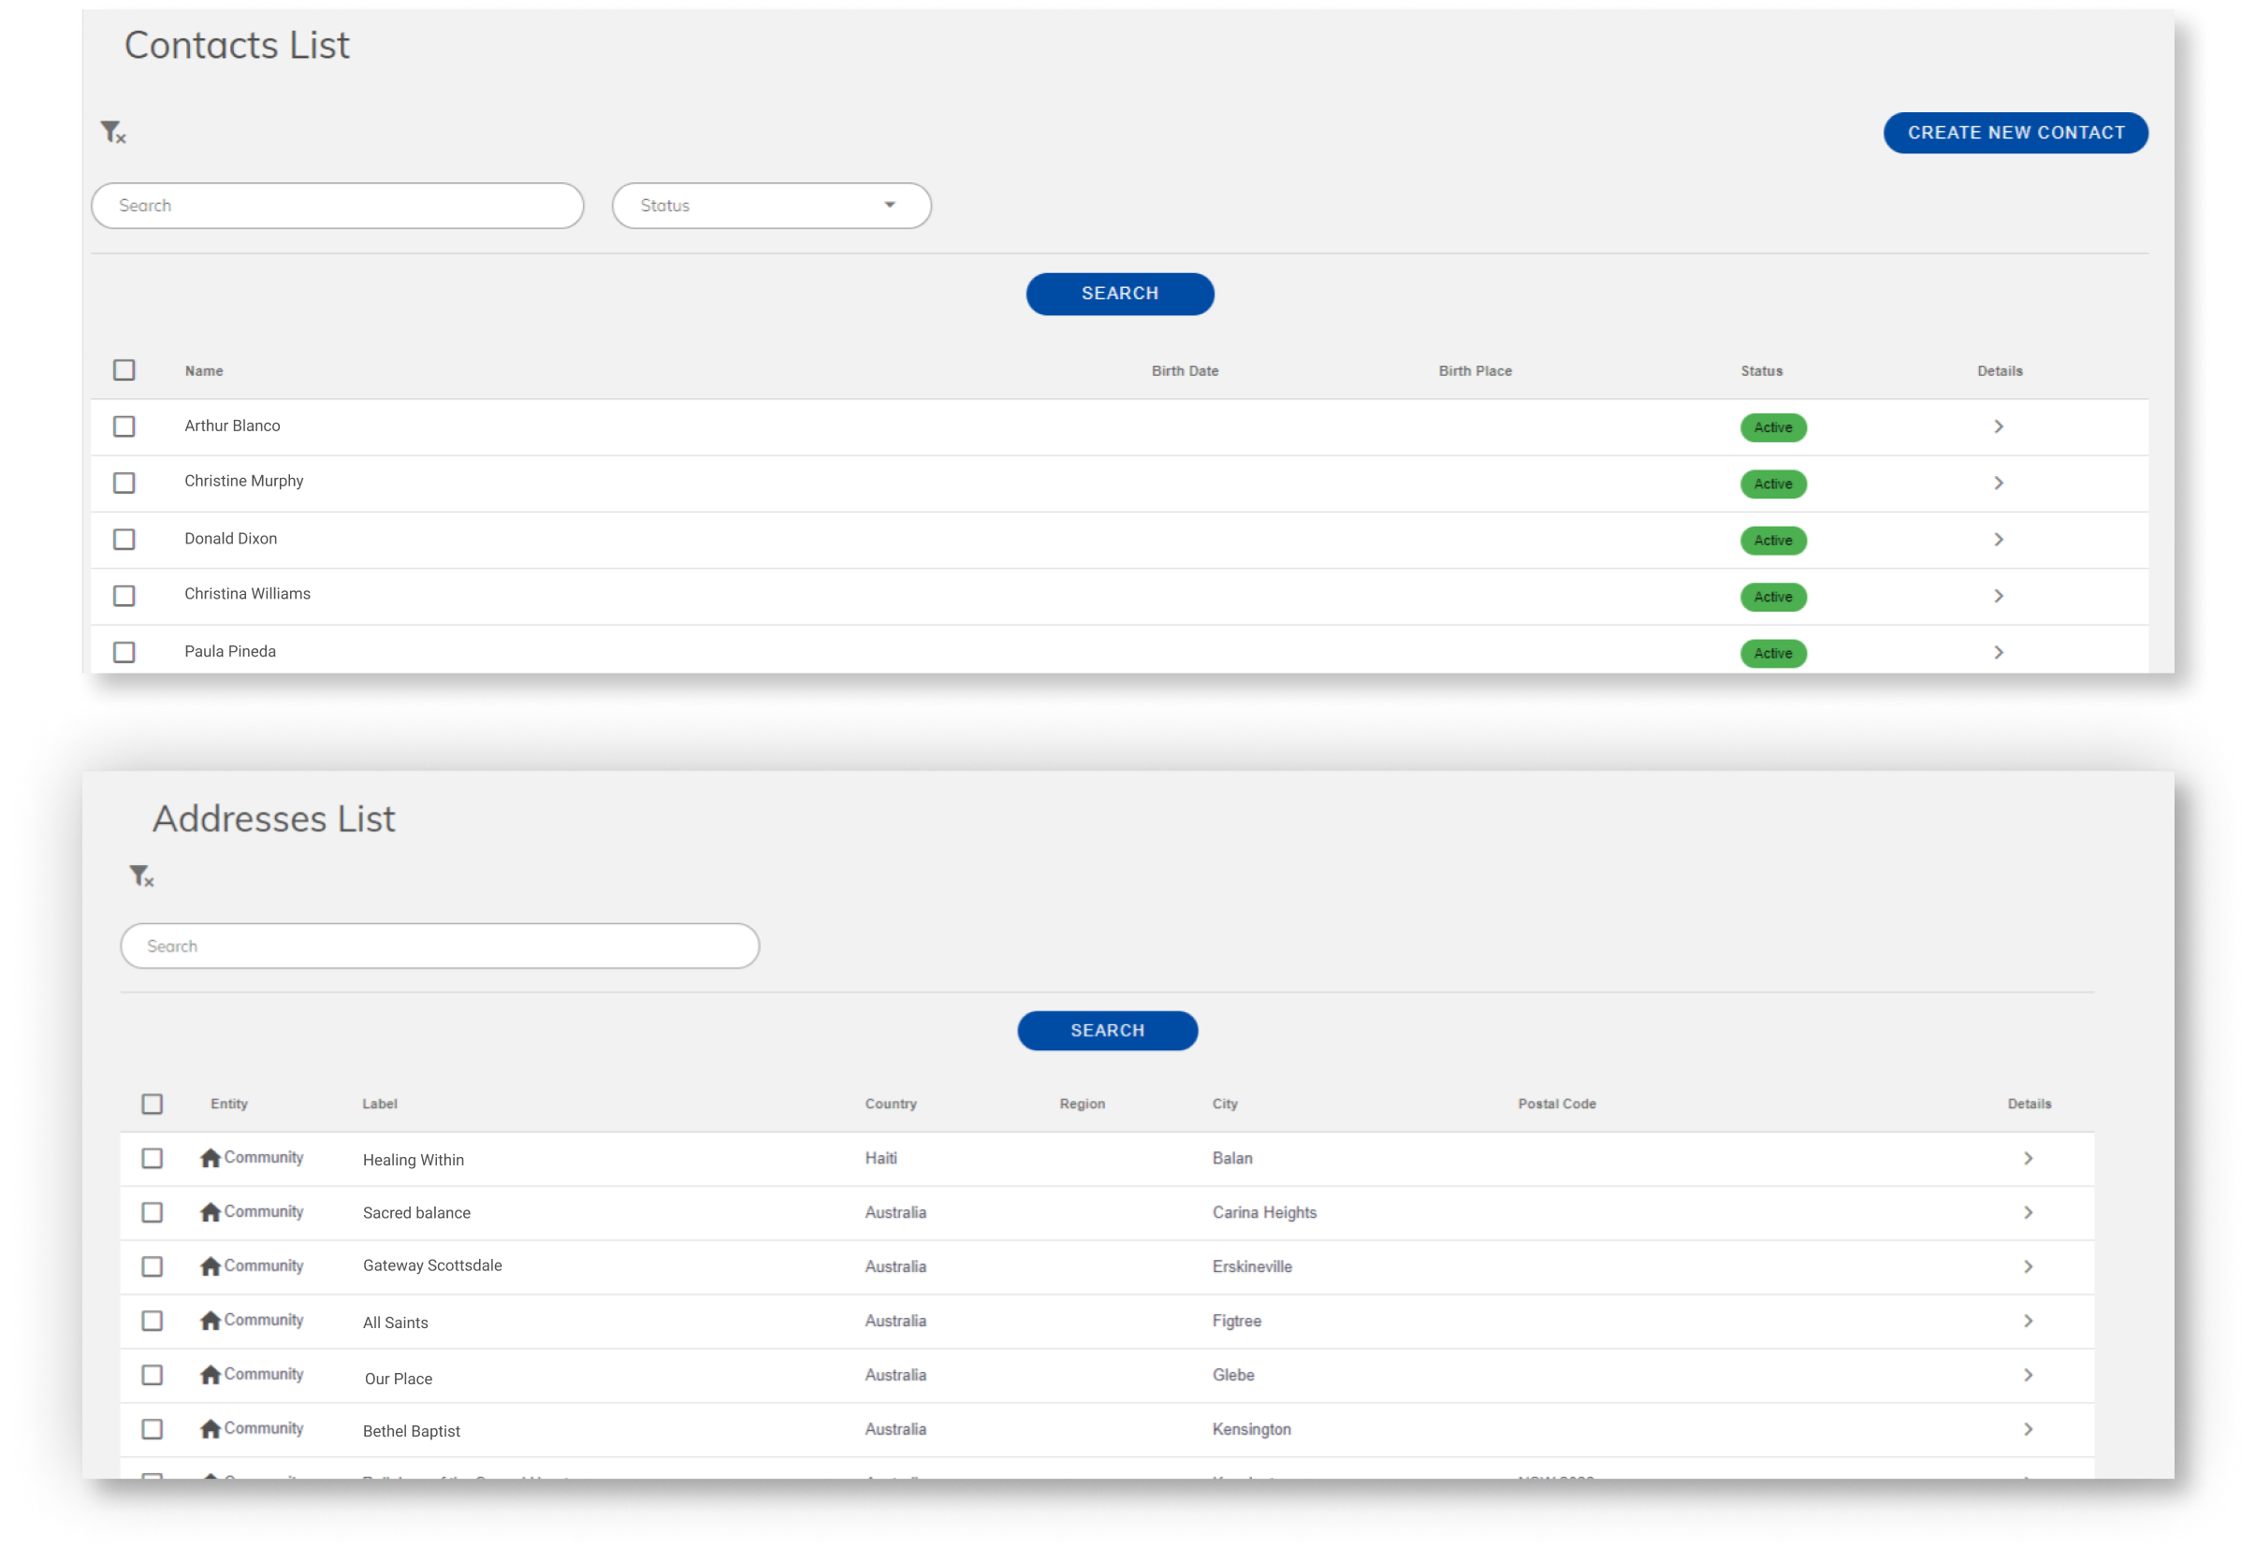This screenshot has width=2255, height=1561.
Task: Open details arrow for Paula Pineda
Action: (1999, 651)
